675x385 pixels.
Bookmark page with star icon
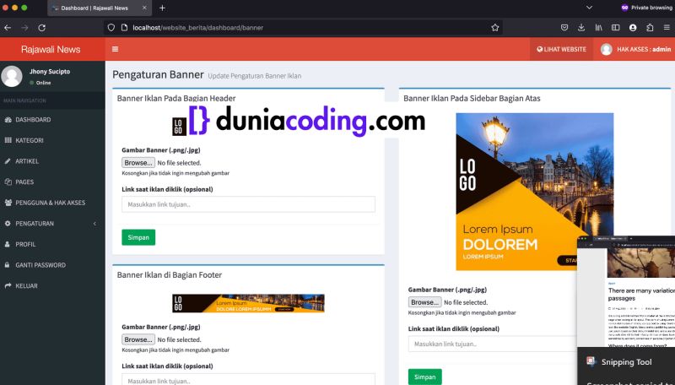[x=495, y=28]
